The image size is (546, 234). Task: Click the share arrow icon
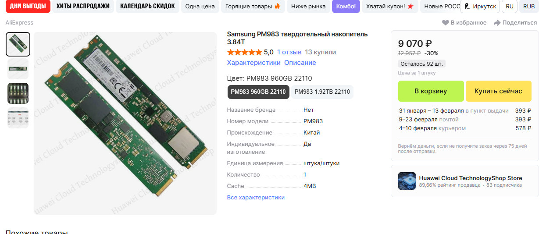pos(497,23)
